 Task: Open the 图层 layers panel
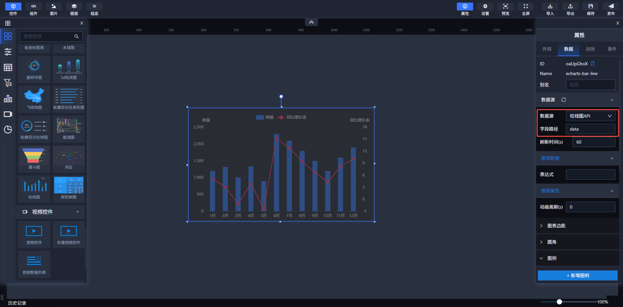[74, 9]
